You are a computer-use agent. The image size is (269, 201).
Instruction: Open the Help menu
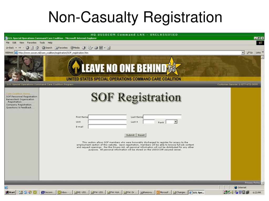click(50, 43)
